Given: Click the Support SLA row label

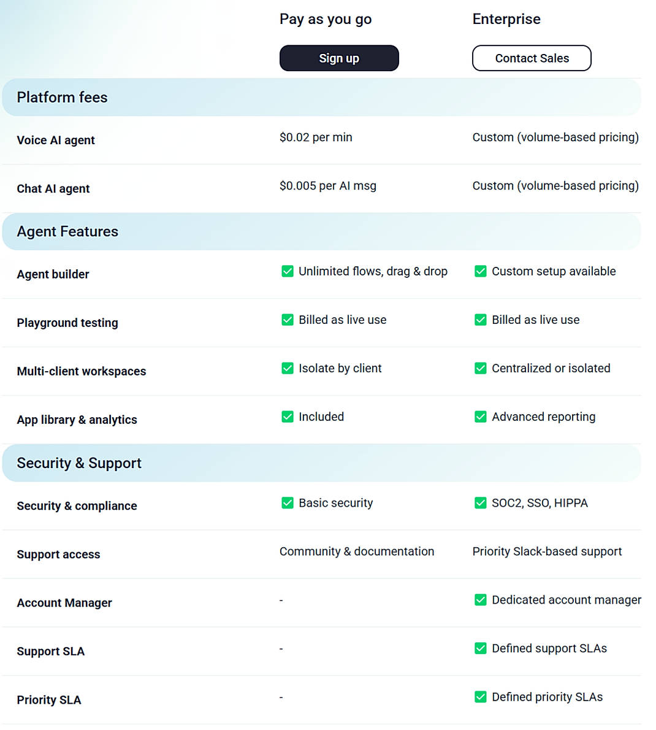Looking at the screenshot, I should [x=51, y=651].
